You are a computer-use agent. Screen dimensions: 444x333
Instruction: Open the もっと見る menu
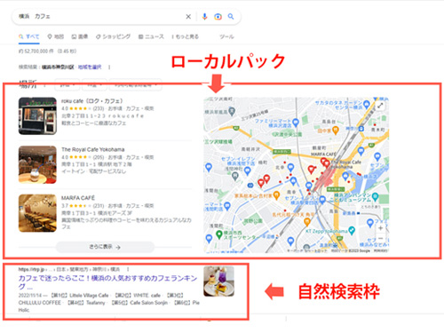(x=186, y=36)
